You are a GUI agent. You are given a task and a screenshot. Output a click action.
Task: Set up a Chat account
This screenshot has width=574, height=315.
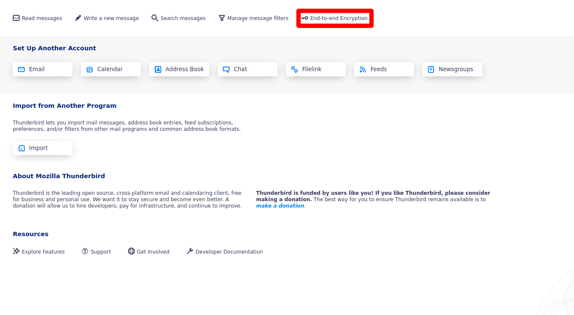tap(248, 69)
